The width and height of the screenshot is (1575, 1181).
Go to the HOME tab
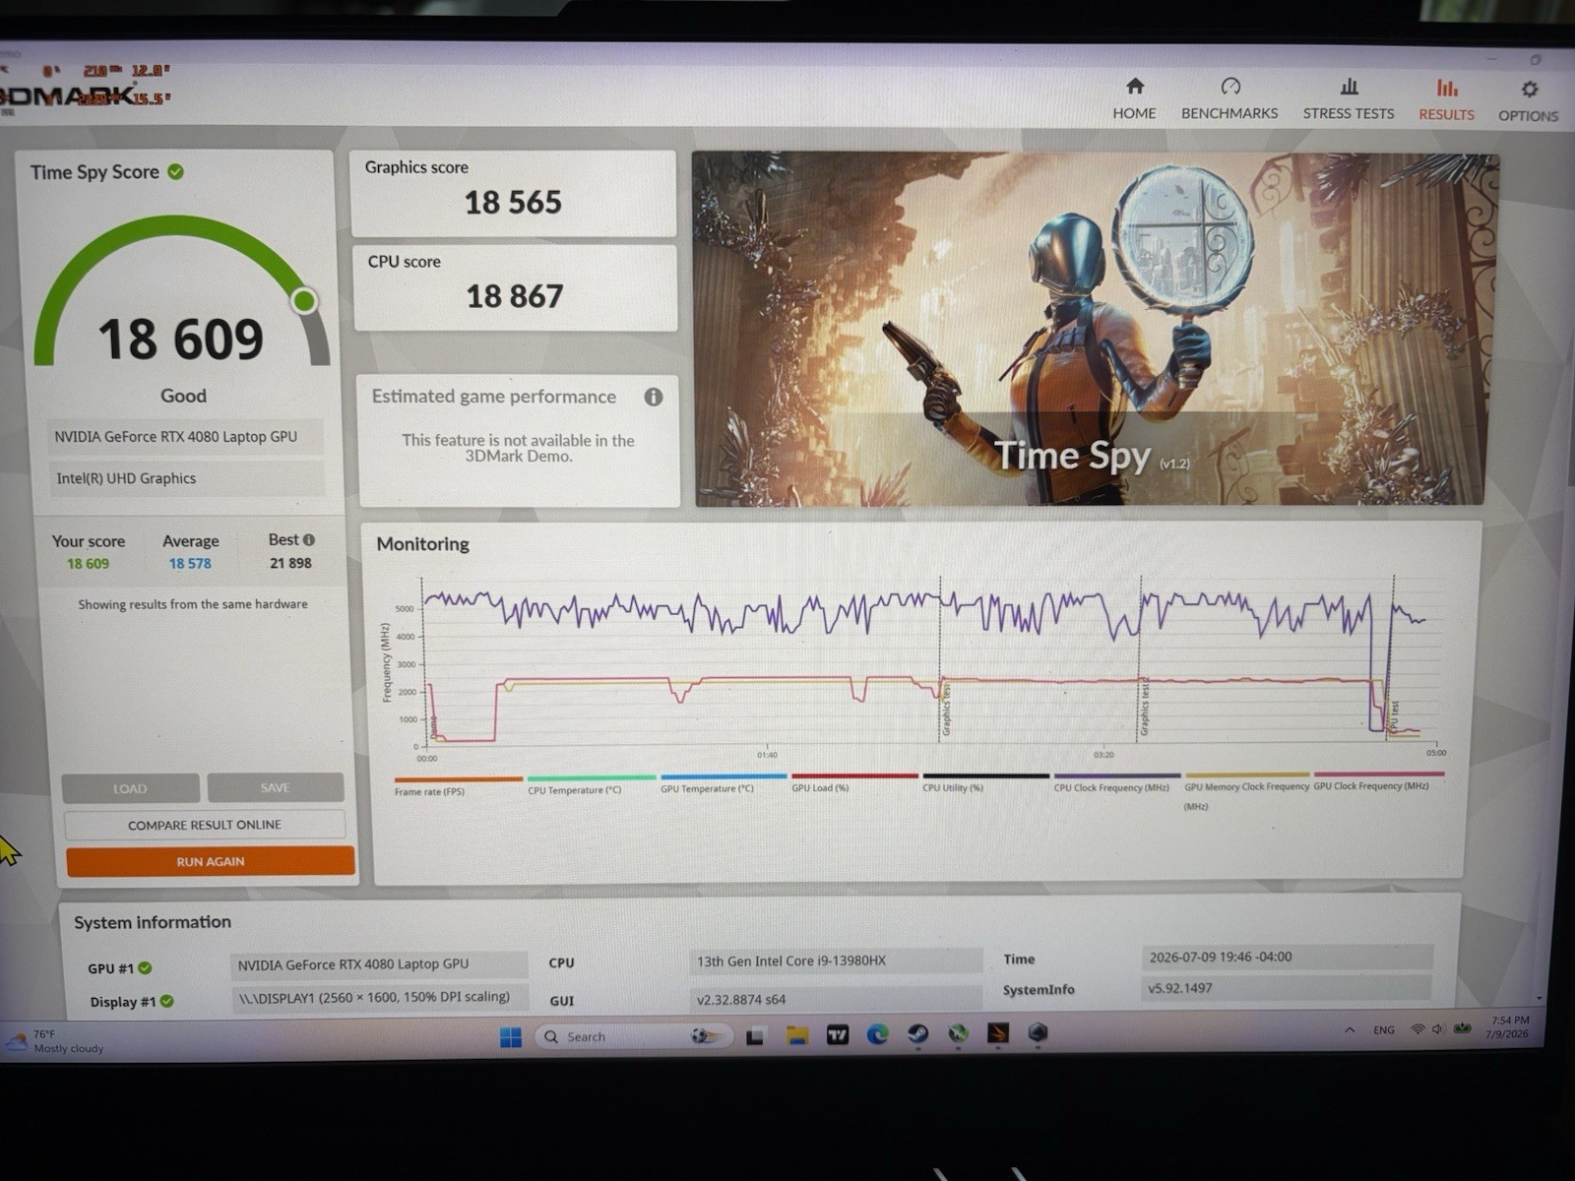click(x=1134, y=99)
